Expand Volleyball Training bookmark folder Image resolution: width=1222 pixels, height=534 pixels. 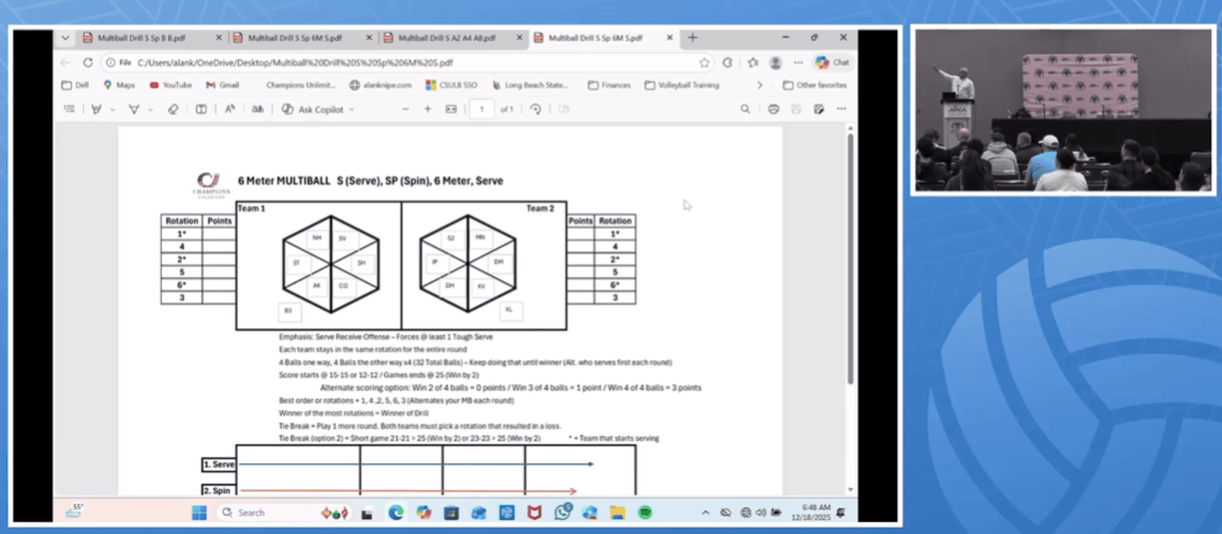(x=682, y=85)
